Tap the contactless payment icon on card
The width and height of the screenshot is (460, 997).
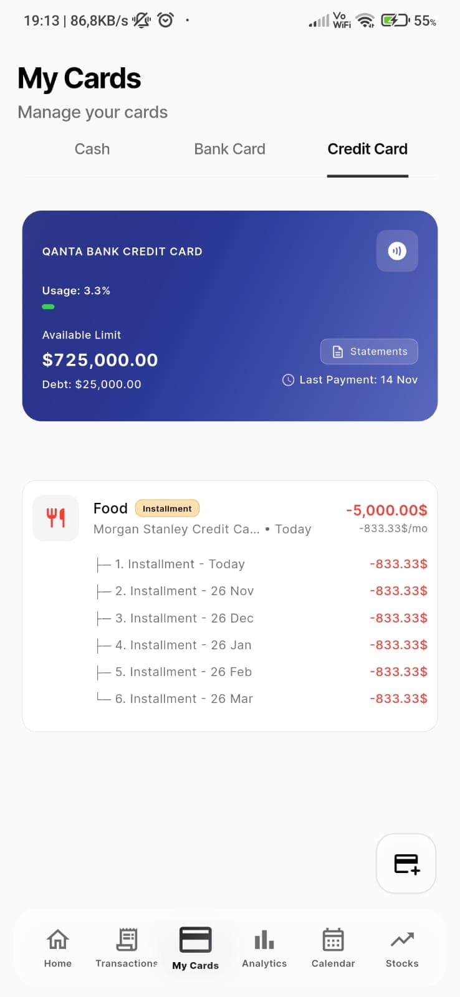[397, 251]
